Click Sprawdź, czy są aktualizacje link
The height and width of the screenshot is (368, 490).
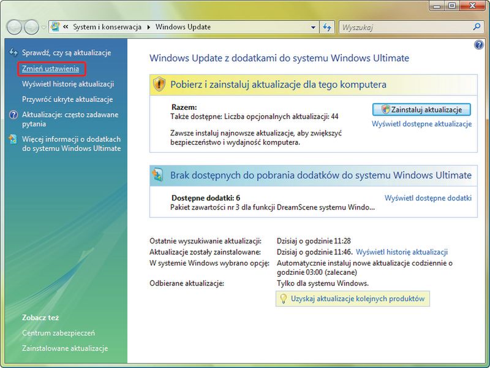[66, 53]
